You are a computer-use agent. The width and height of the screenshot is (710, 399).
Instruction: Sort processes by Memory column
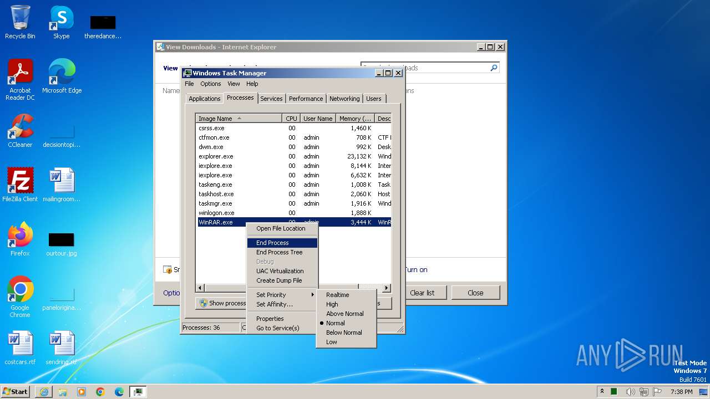(355, 119)
